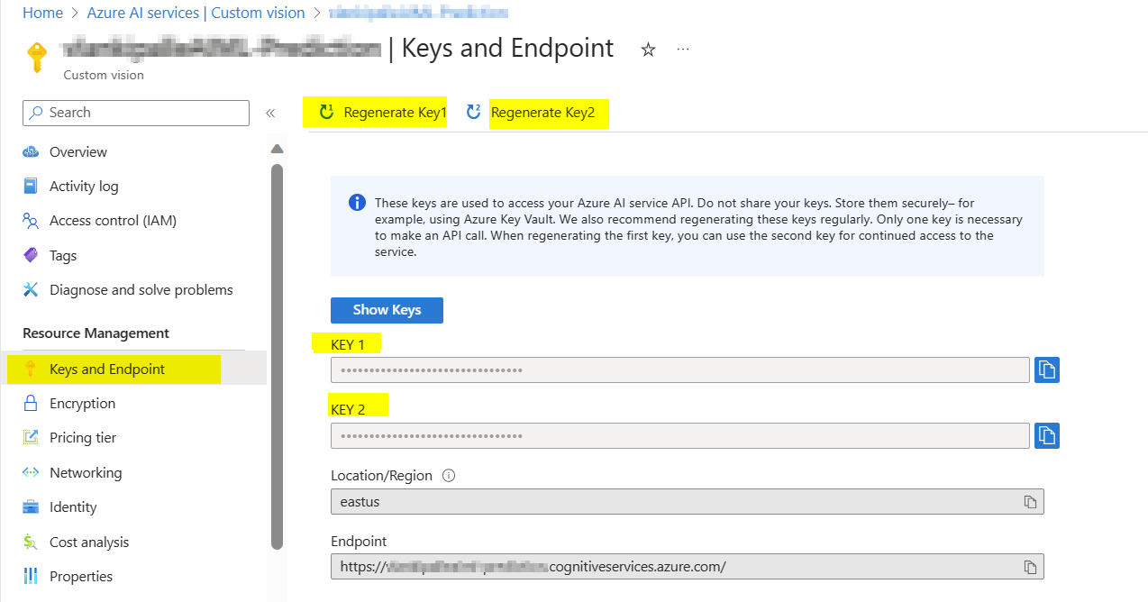Screen dimensions: 1148x602
Task: Open Pricing tier page
Action: (83, 438)
